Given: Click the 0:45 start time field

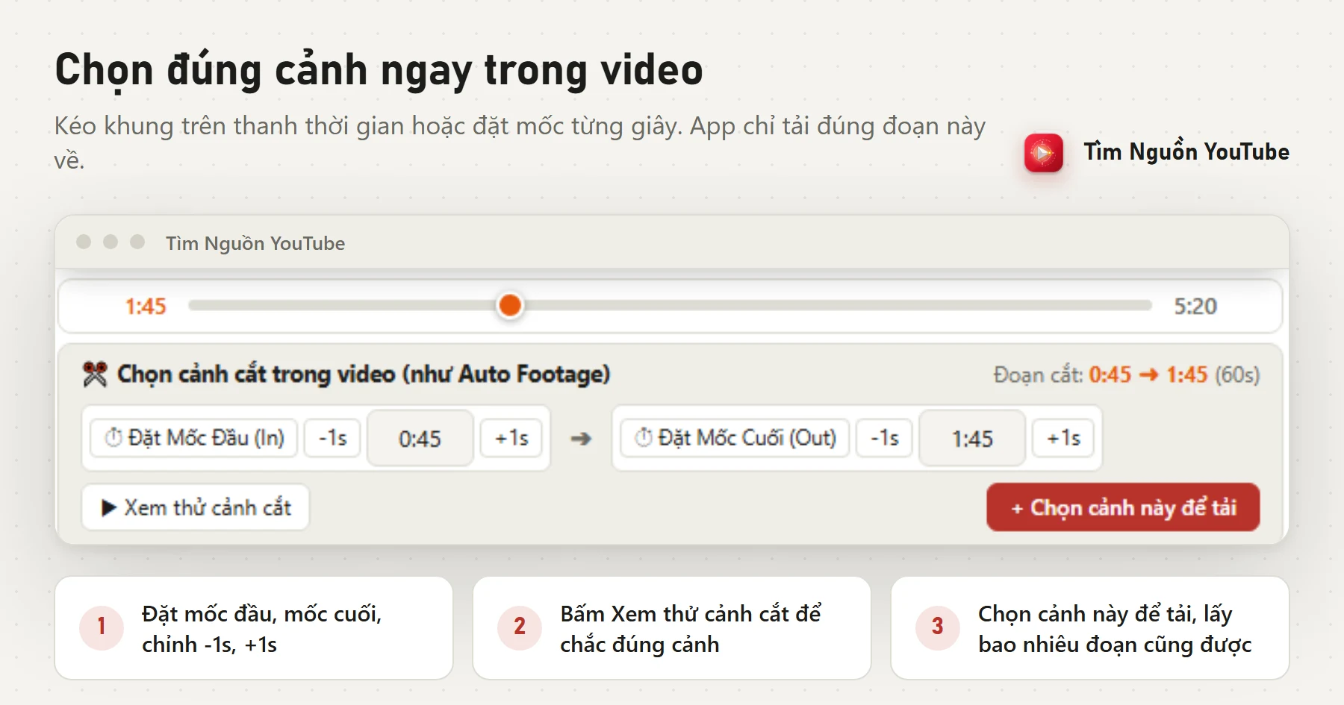Looking at the screenshot, I should point(420,439).
